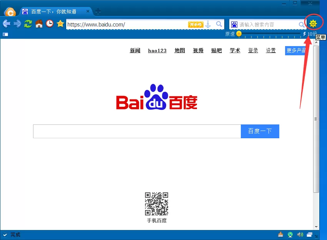This screenshot has height=240, width=327.
Task: Open the home page house icon
Action: pos(39,24)
